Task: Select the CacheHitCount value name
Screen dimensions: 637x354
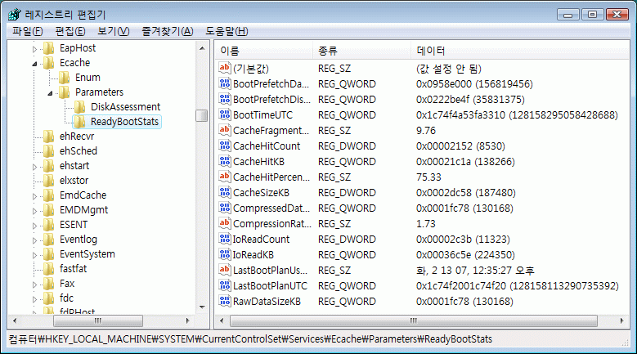Action: 267,146
